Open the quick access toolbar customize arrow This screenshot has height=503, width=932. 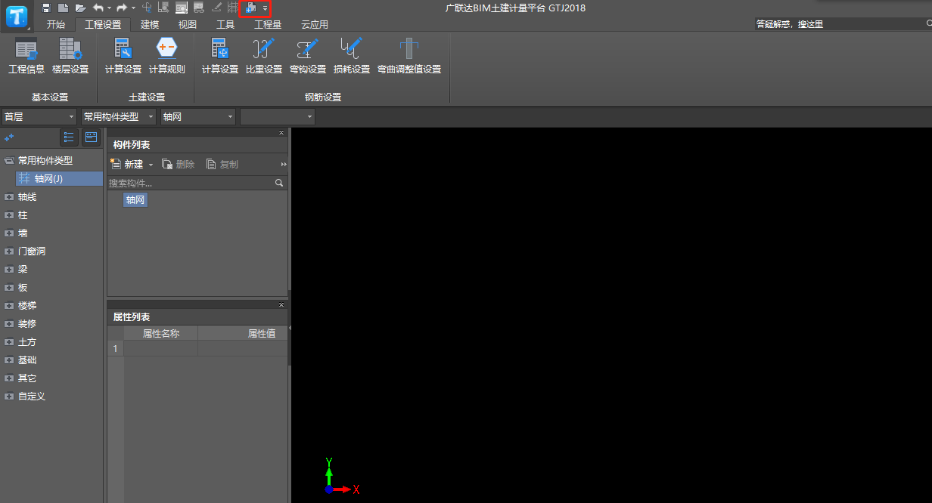pyautogui.click(x=266, y=8)
